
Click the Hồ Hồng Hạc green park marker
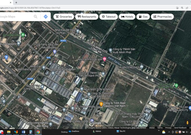coord(23,35)
